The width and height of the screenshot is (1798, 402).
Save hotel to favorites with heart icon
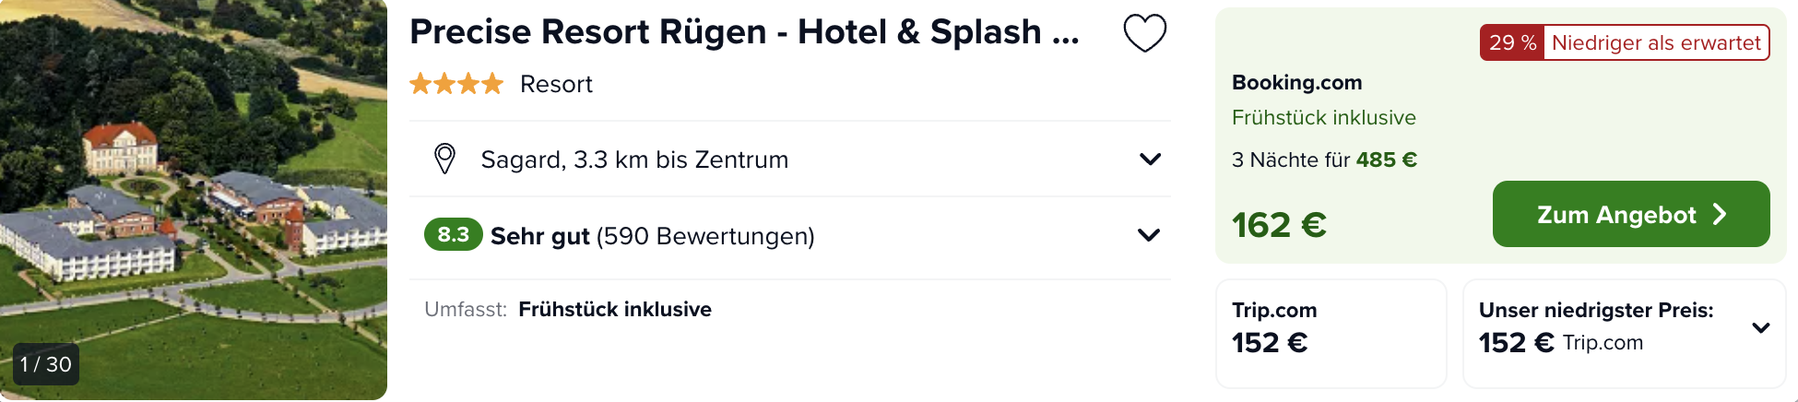point(1144,34)
